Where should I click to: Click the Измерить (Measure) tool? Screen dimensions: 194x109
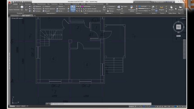coord(162,8)
